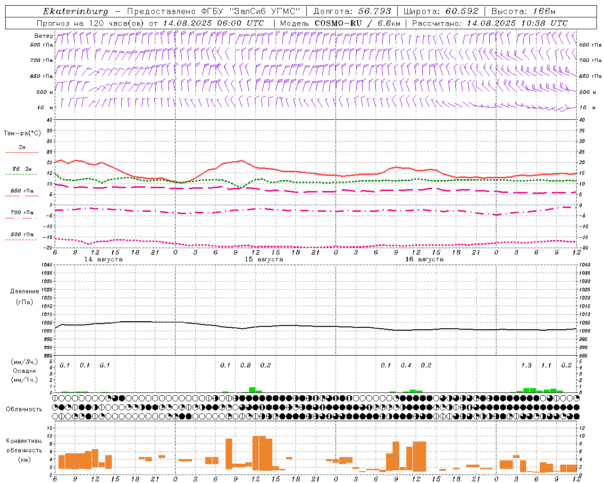
Task: Click the "(мм/1ч.)" precipitation unit label
Action: coord(24,380)
